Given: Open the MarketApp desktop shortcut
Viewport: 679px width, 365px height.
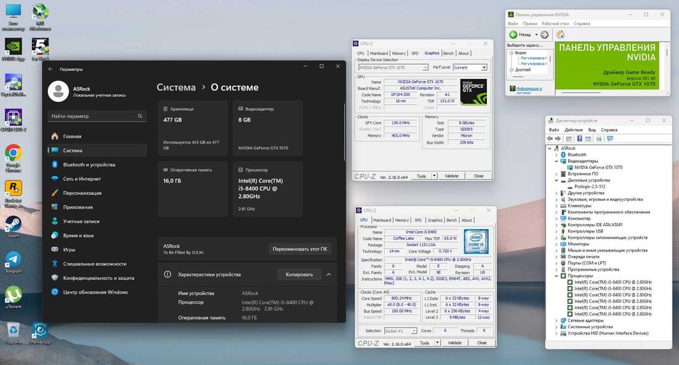Looking at the screenshot, I should tap(40, 334).
